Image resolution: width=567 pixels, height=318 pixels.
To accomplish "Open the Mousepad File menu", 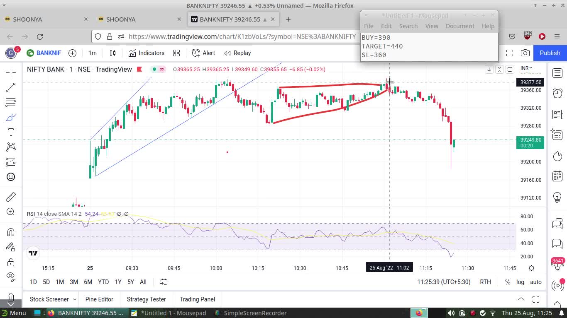I will point(369,26).
